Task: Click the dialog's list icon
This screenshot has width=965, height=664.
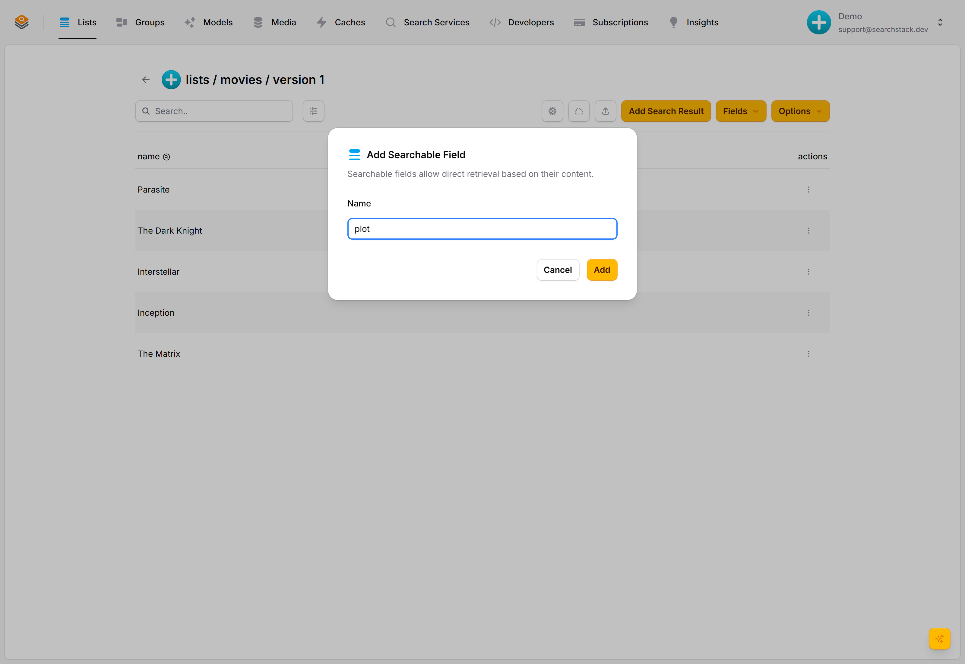Action: 355,155
